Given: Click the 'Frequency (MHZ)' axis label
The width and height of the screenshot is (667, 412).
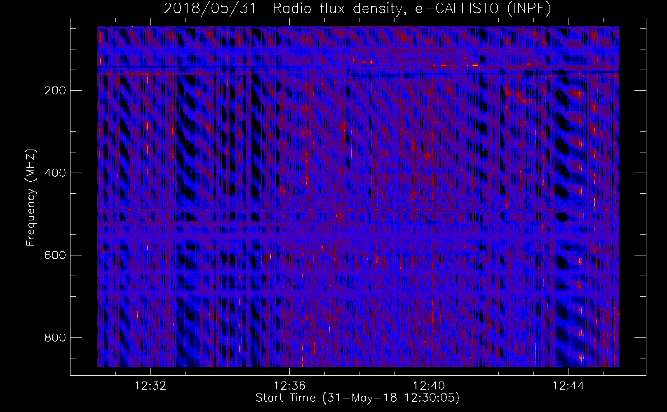Looking at the screenshot, I should [31, 198].
